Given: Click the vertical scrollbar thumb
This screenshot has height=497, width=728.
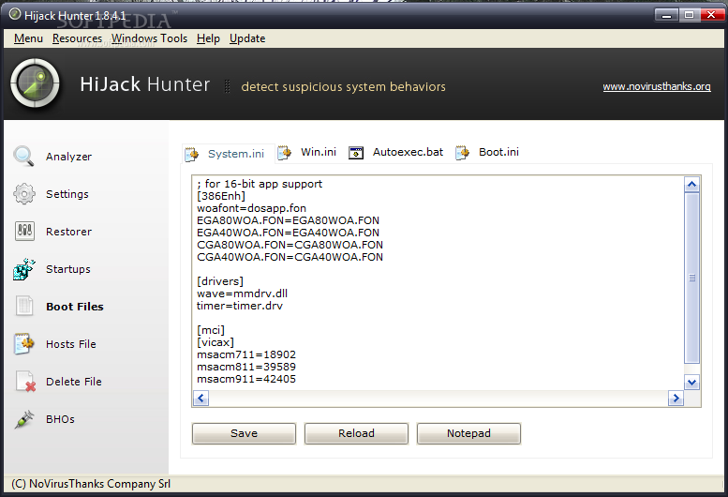Looking at the screenshot, I should click(x=691, y=278).
